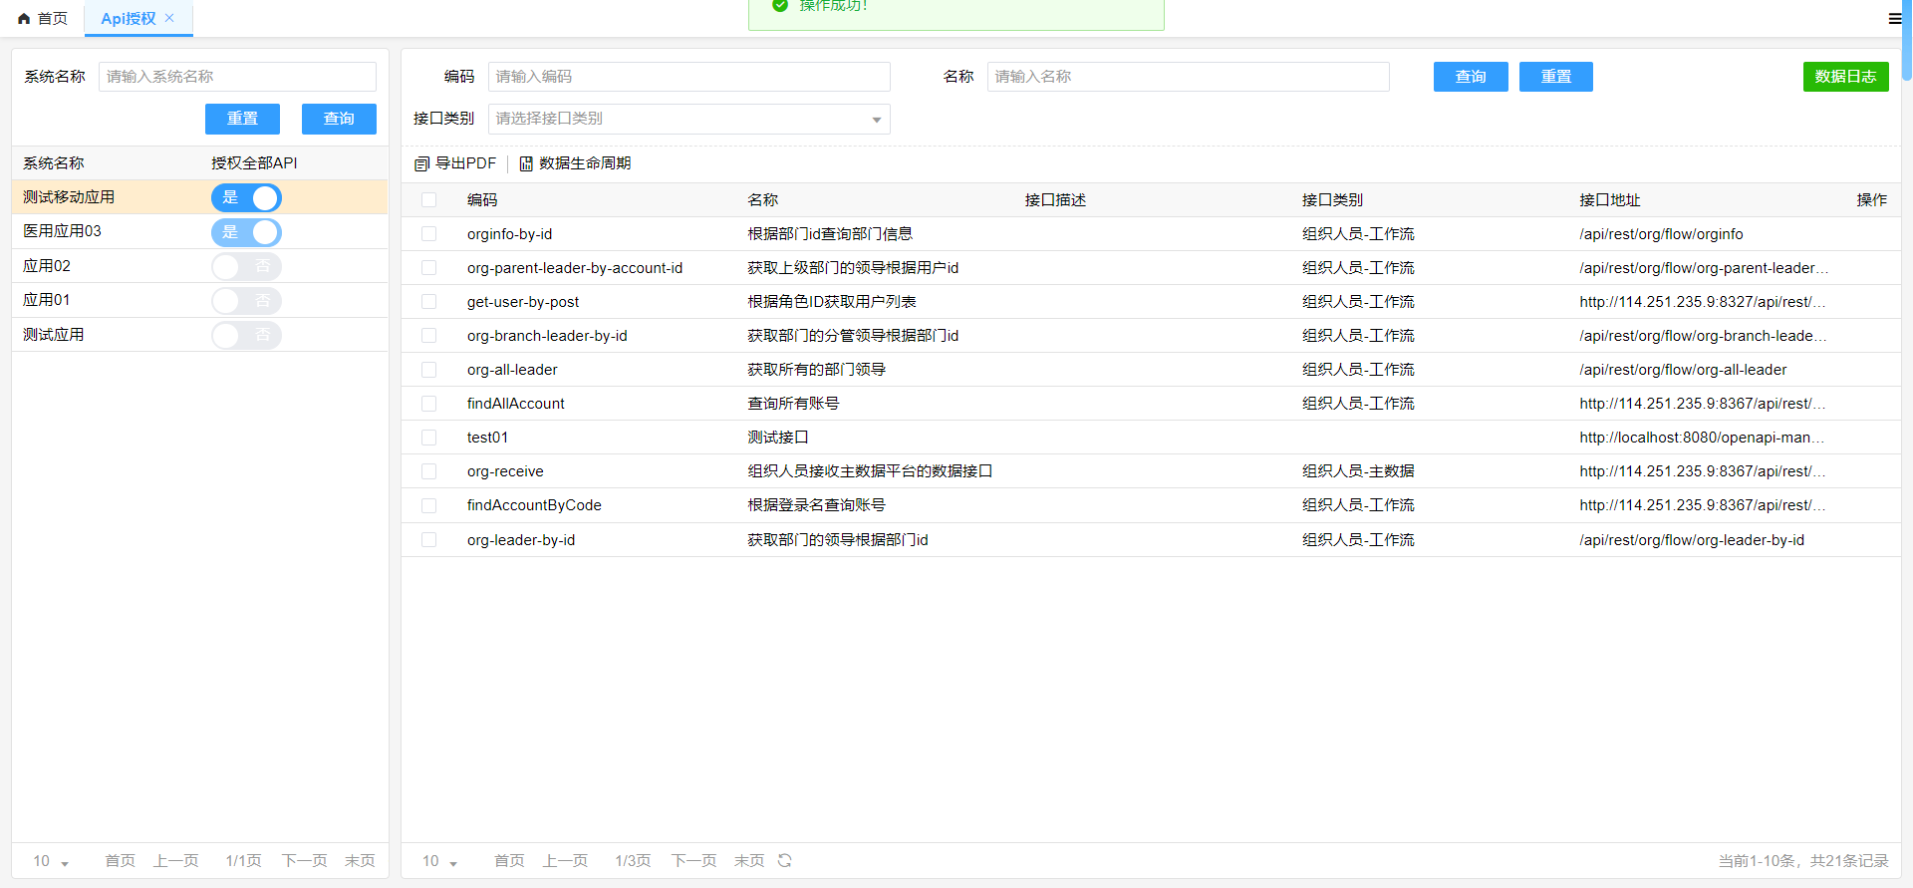Go to 下一页 in the API table pagination
1913x888 pixels.
coord(693,860)
